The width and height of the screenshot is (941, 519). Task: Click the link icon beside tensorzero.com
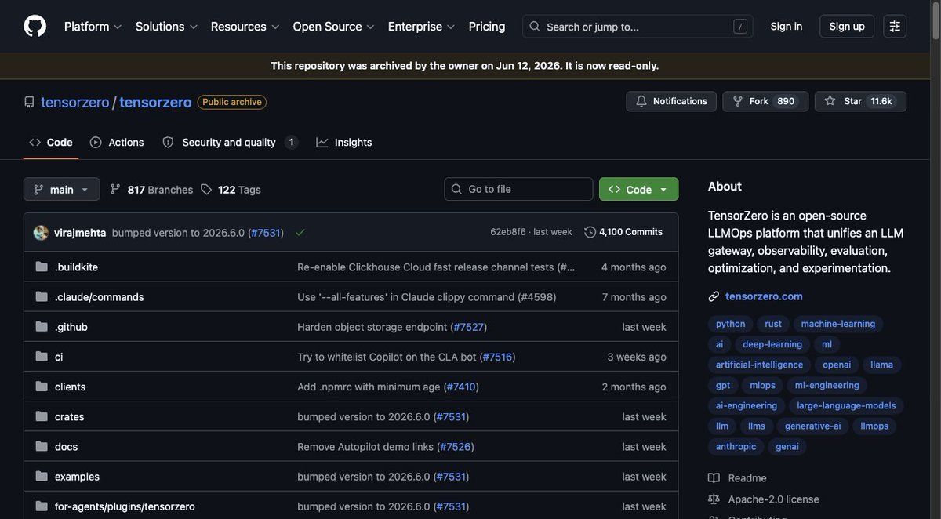tap(714, 296)
